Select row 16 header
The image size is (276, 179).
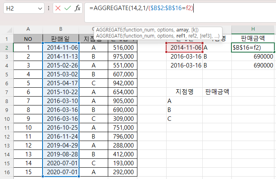point(7,172)
